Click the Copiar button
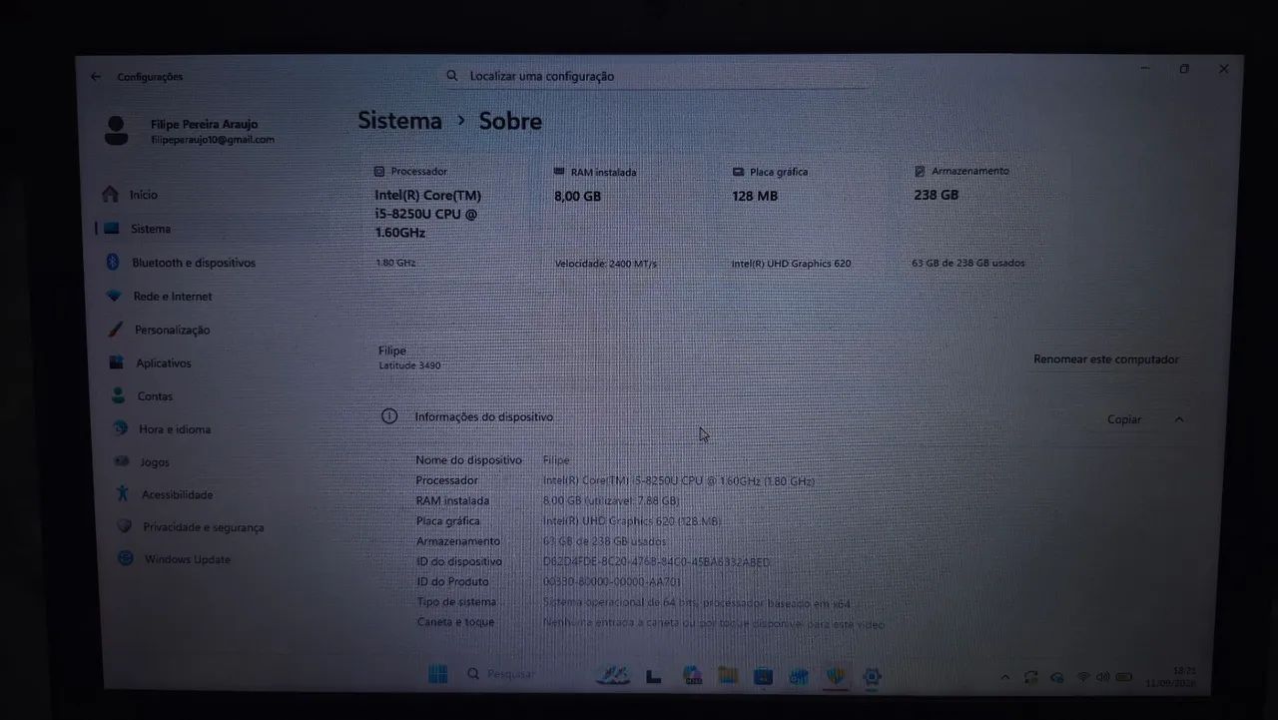The width and height of the screenshot is (1278, 720). (1124, 419)
